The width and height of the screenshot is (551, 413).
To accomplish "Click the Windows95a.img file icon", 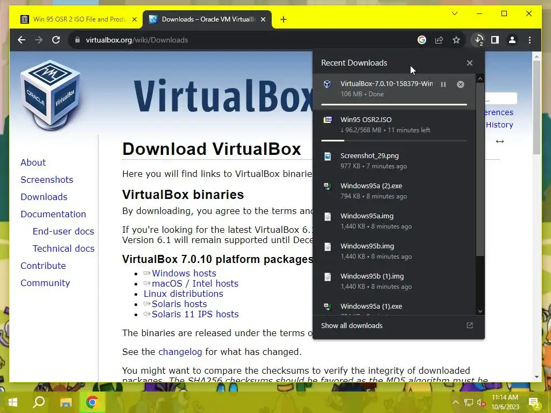I will 328,216.
